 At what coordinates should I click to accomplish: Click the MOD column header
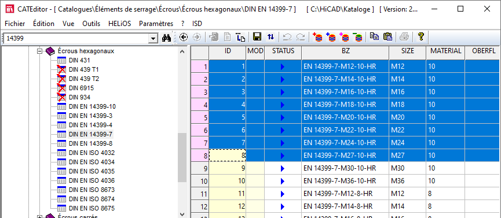255,53
